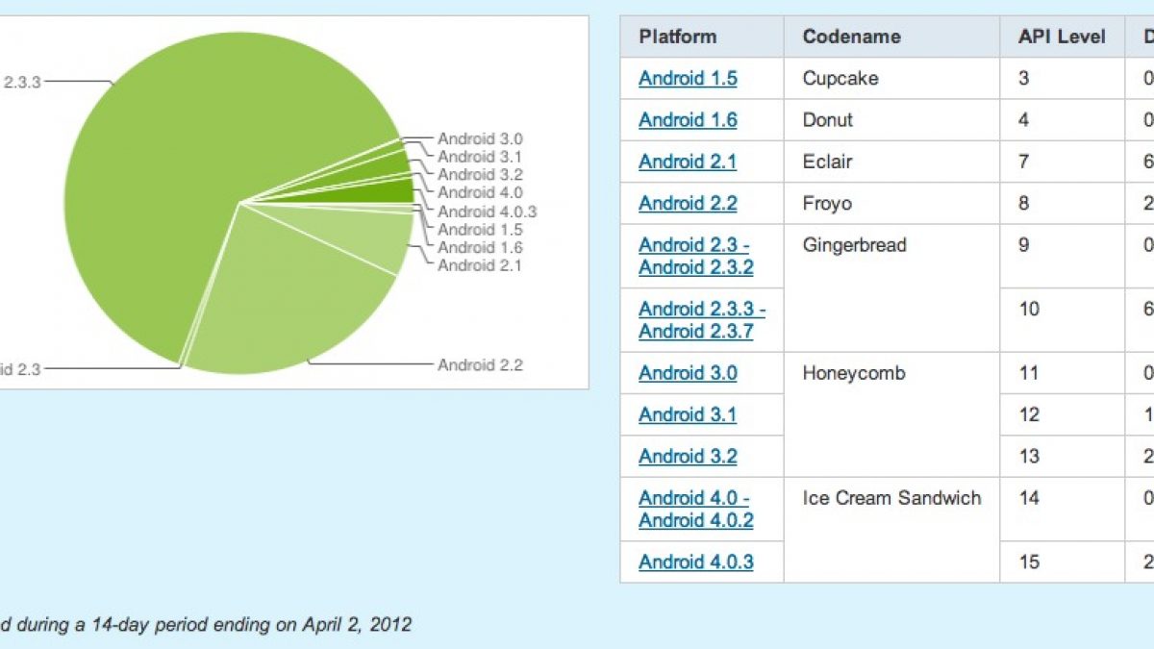Select the Ice Cream Sandwich codename cell

[x=891, y=498]
